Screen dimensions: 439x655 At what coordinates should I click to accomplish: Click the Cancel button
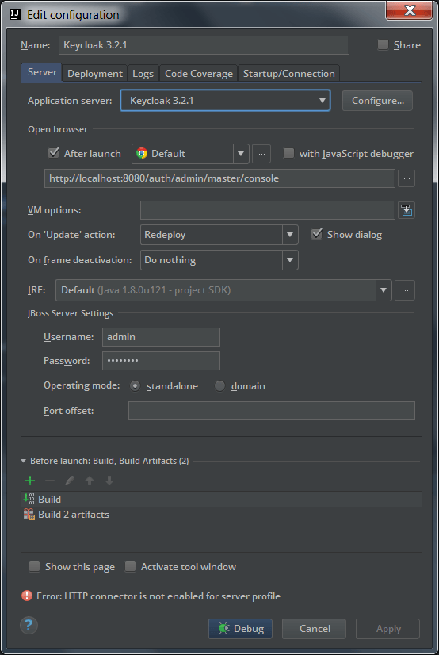click(x=315, y=629)
